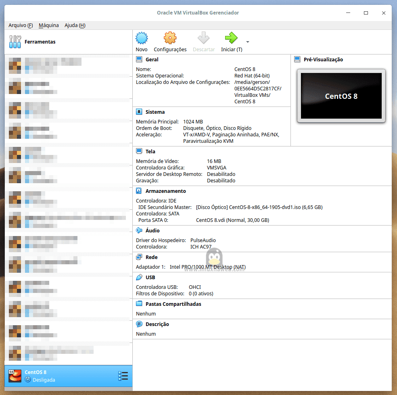The width and height of the screenshot is (397, 395).
Task: Click the Paravirtualização KVM acceleration text
Action: [208, 141]
